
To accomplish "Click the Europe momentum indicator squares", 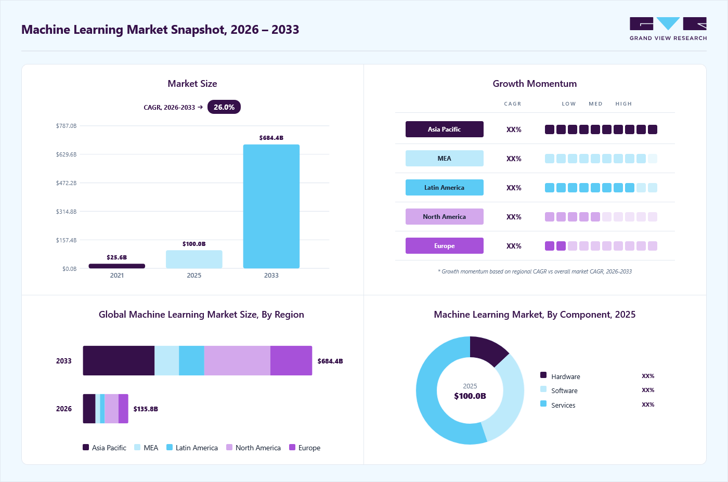I will (x=601, y=246).
